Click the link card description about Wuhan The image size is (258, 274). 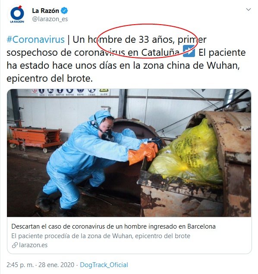(x=101, y=236)
